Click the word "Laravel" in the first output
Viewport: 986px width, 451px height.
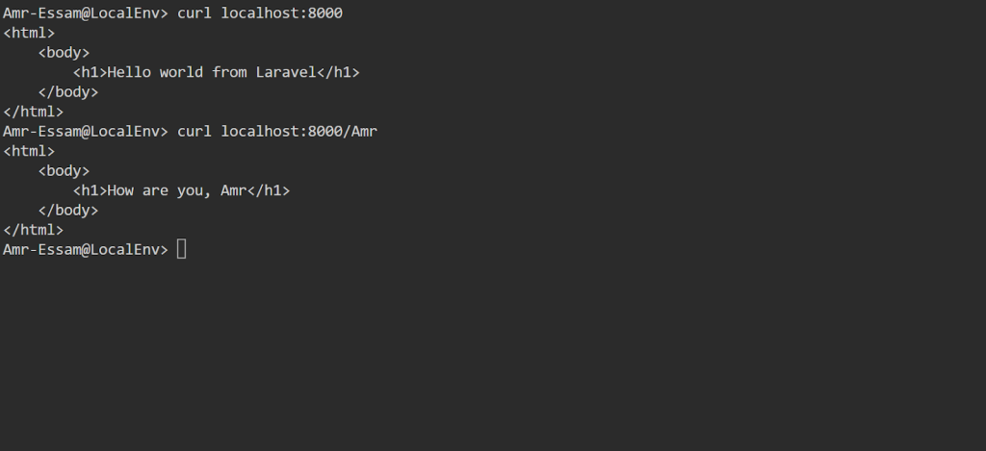tap(285, 72)
